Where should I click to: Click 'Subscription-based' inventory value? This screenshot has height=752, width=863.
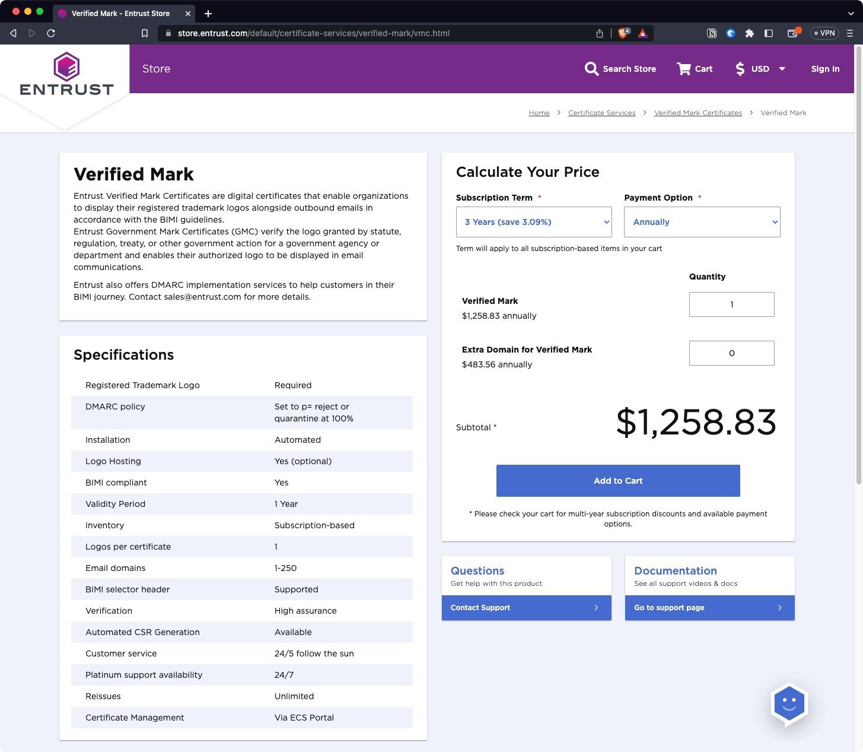[x=314, y=525]
